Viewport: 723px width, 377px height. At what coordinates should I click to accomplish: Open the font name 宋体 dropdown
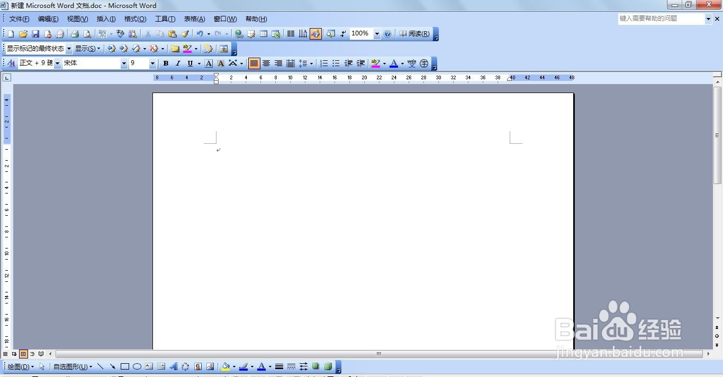(124, 63)
